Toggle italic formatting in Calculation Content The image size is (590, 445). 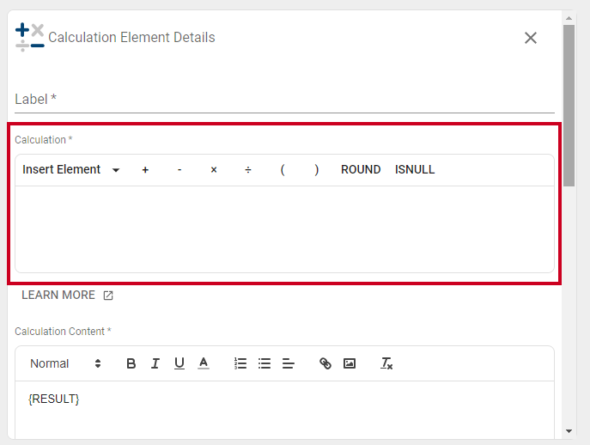(155, 363)
